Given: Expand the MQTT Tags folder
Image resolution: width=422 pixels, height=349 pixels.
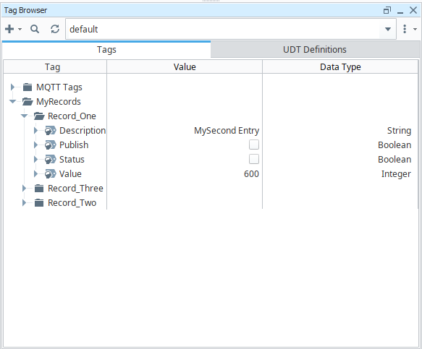Looking at the screenshot, I should [12, 87].
